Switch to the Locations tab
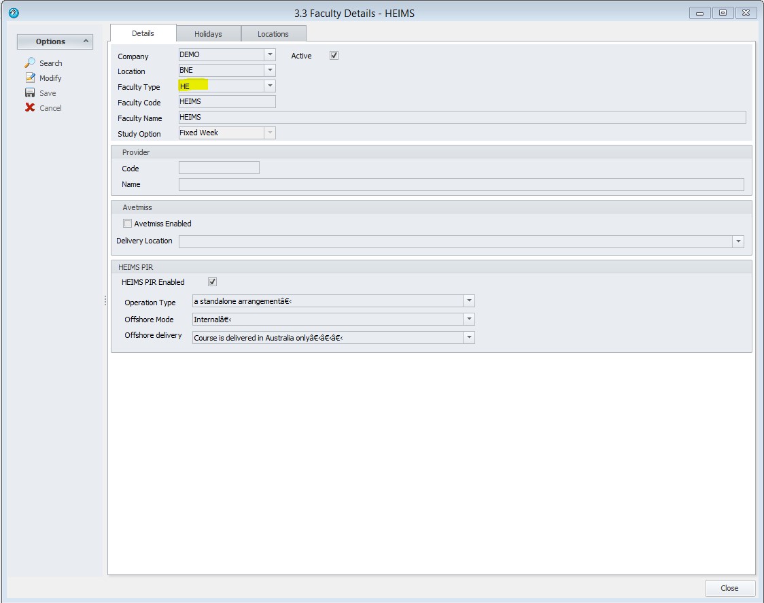The height and width of the screenshot is (603, 764). pyautogui.click(x=273, y=34)
